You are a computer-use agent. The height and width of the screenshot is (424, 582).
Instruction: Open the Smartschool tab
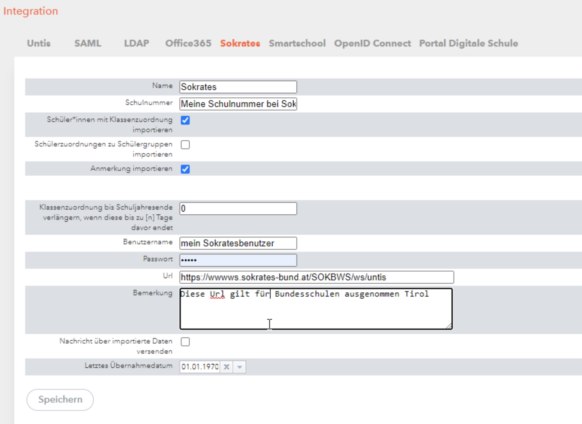click(x=297, y=43)
